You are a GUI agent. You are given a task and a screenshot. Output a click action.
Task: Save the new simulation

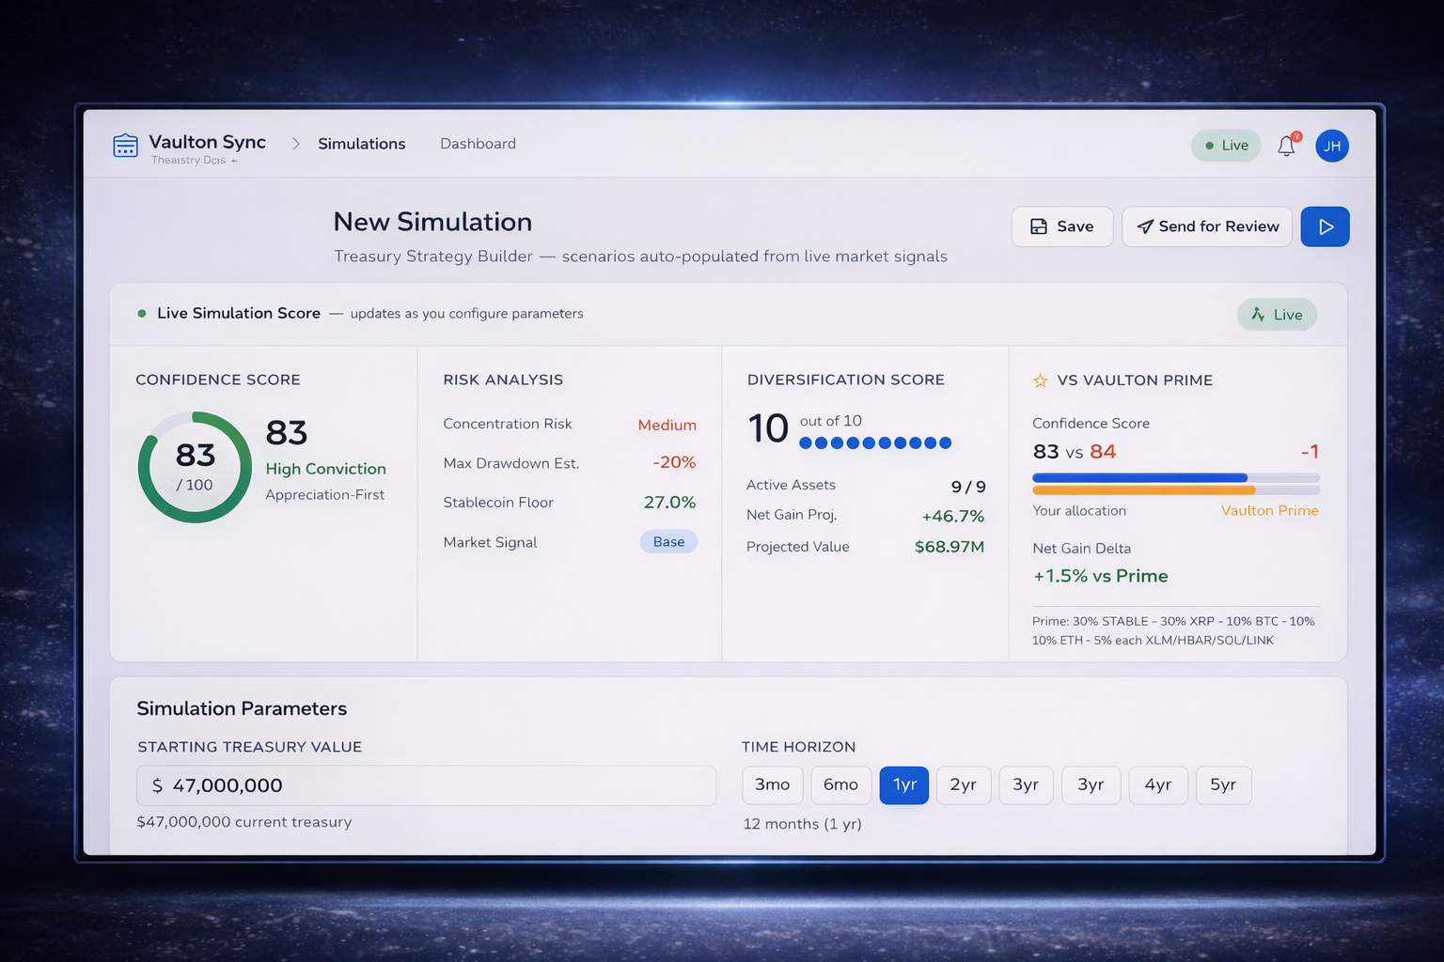coord(1062,226)
